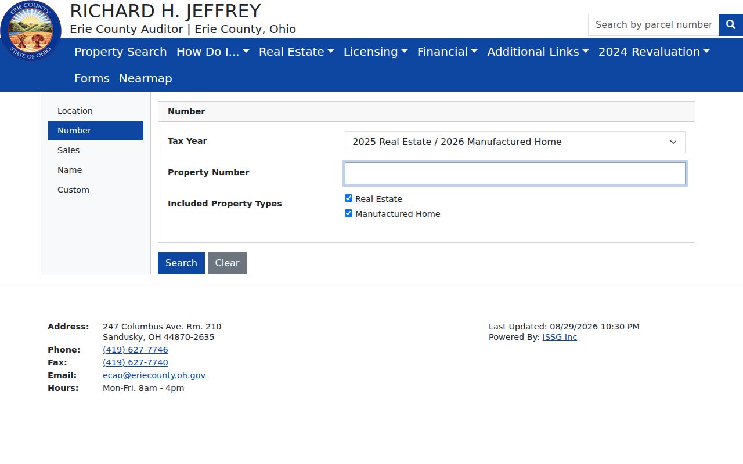The height and width of the screenshot is (464, 743).
Task: Click the phone number (419) 627-7746
Action: click(x=135, y=350)
